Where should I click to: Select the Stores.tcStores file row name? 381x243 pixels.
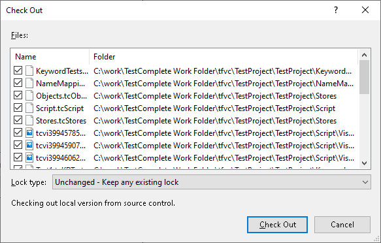click(x=61, y=121)
